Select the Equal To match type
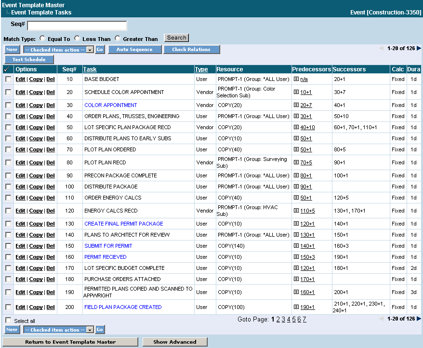 42,38
